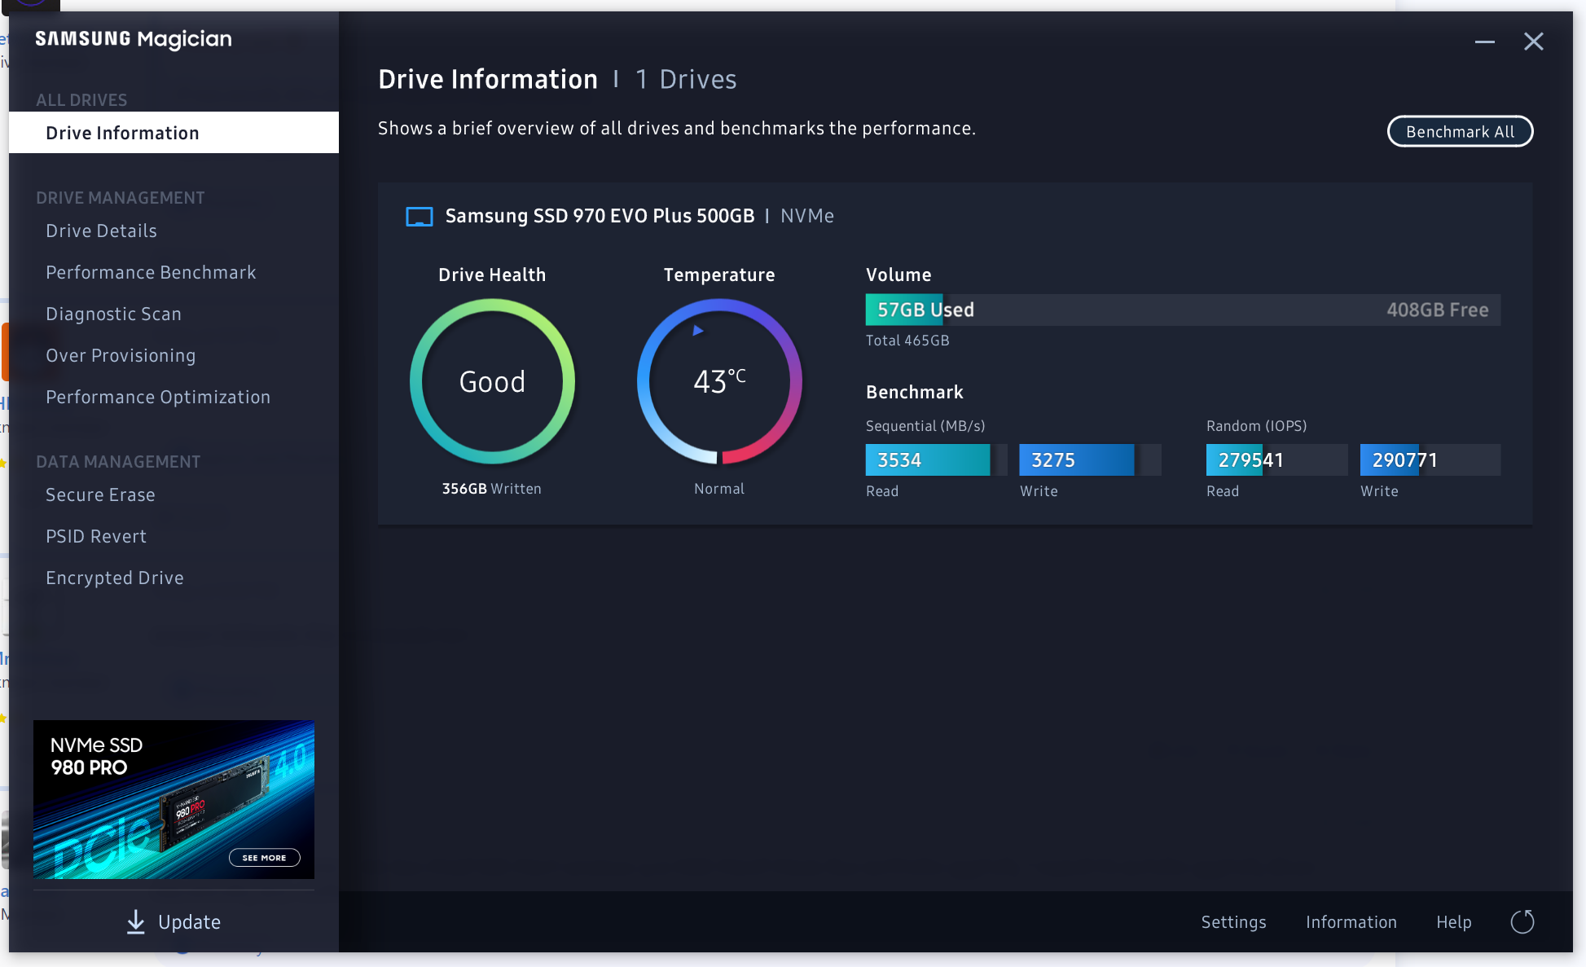Select Drive Information in the sidebar
This screenshot has height=967, width=1586.
pyautogui.click(x=174, y=133)
